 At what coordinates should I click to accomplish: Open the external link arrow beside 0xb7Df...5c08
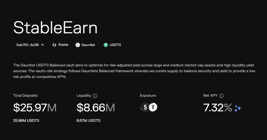click(x=42, y=45)
